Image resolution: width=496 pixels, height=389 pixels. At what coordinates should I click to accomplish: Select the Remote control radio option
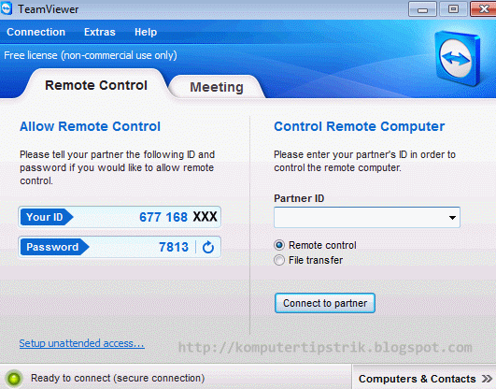279,245
